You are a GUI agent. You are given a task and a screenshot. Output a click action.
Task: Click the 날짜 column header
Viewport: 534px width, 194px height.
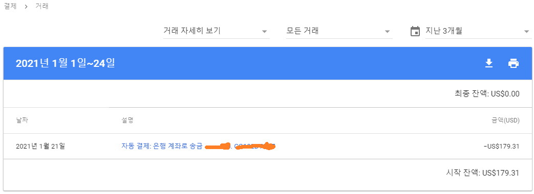22,120
